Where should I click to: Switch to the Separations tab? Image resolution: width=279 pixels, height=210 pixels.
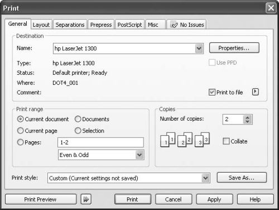pos(70,25)
